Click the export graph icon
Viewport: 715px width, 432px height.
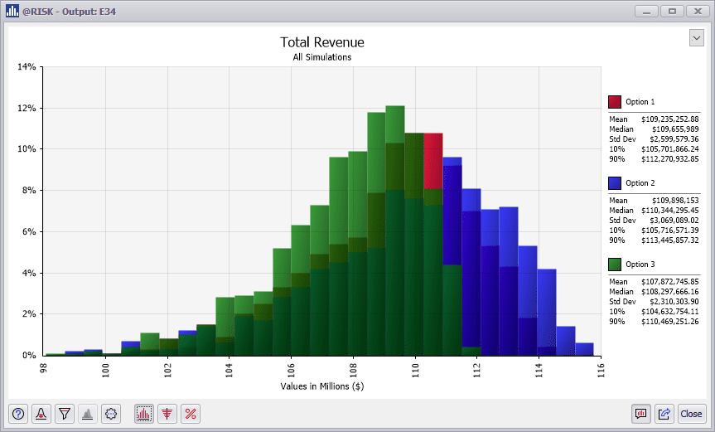[x=664, y=414]
